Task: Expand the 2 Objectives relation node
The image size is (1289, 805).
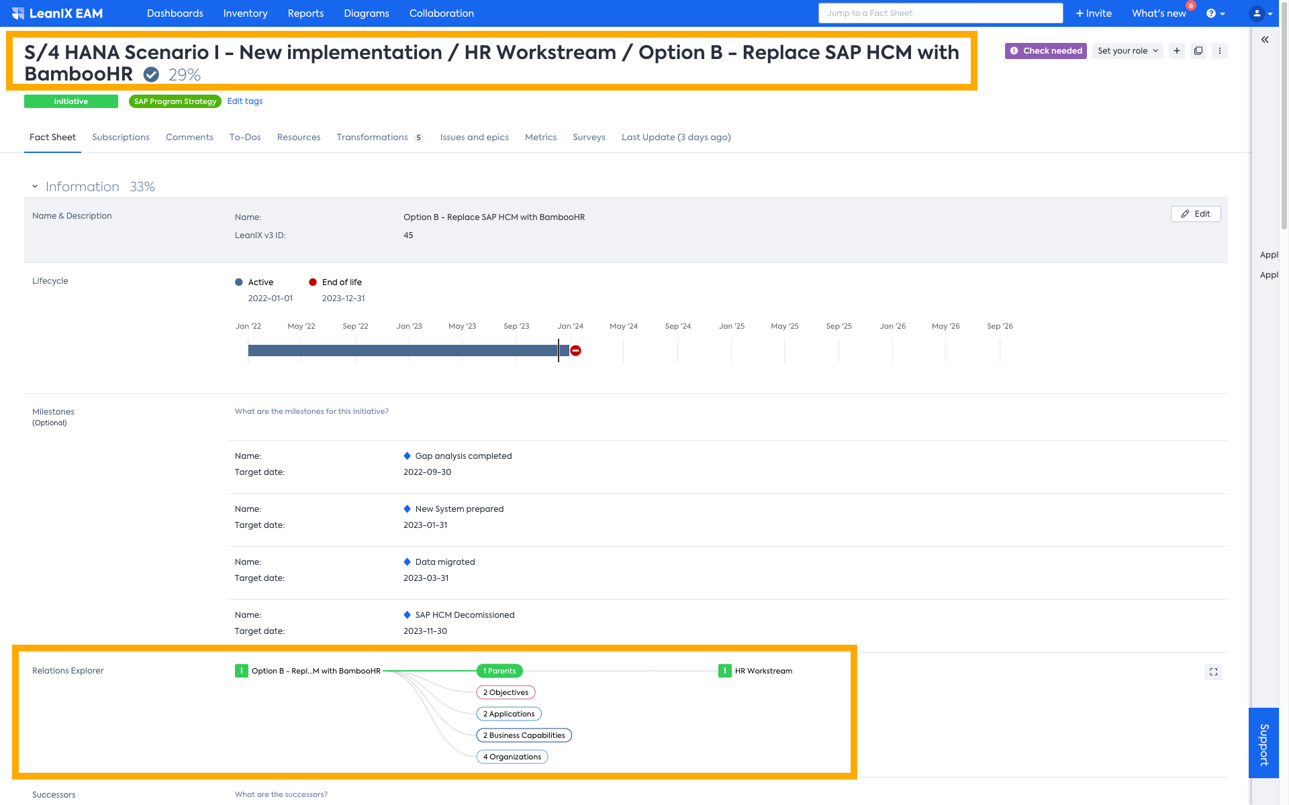Action: pos(506,692)
